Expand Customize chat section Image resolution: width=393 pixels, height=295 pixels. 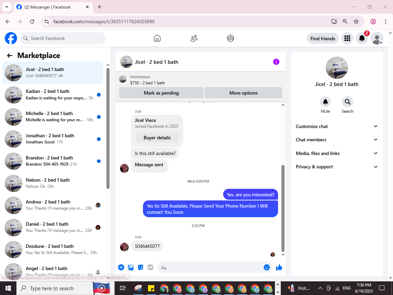point(337,126)
